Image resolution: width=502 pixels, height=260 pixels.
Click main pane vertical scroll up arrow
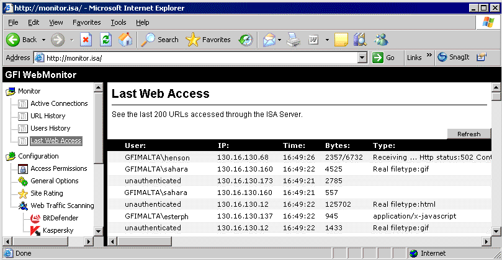tap(496, 87)
